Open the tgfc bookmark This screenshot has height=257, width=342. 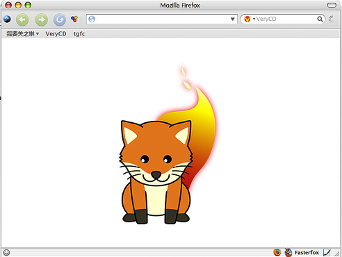(79, 34)
